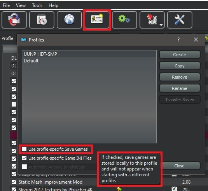Click the Profiles dialog title icon
Image resolution: width=208 pixels, height=191 pixels.
tap(24, 40)
